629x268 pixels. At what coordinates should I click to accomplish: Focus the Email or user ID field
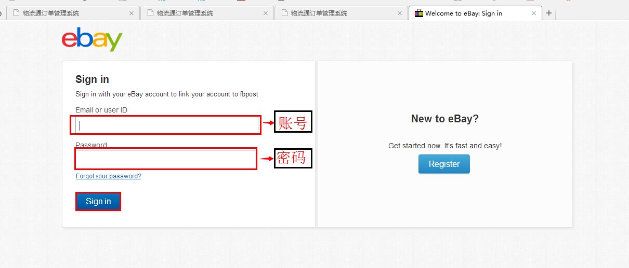pyautogui.click(x=166, y=125)
